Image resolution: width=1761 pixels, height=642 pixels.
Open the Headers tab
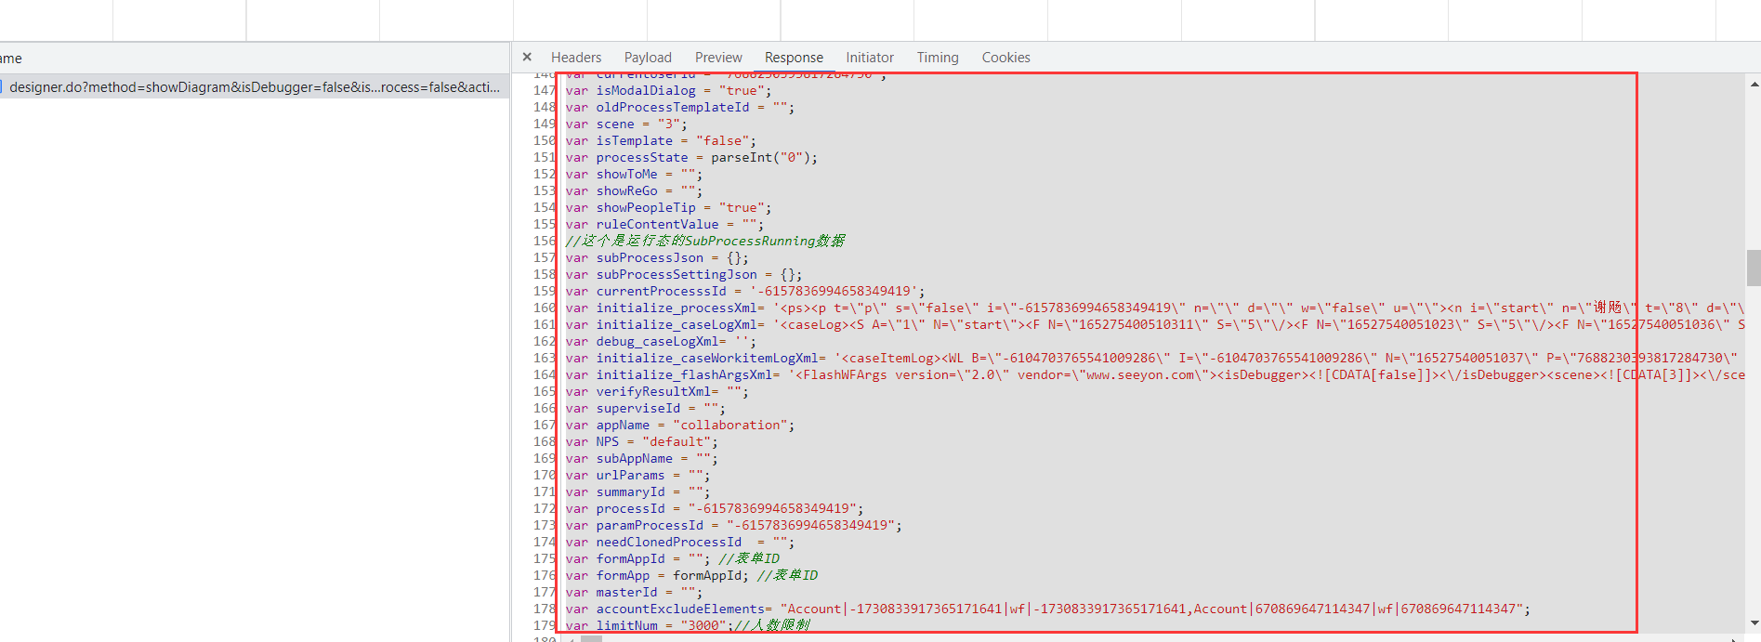coord(576,58)
